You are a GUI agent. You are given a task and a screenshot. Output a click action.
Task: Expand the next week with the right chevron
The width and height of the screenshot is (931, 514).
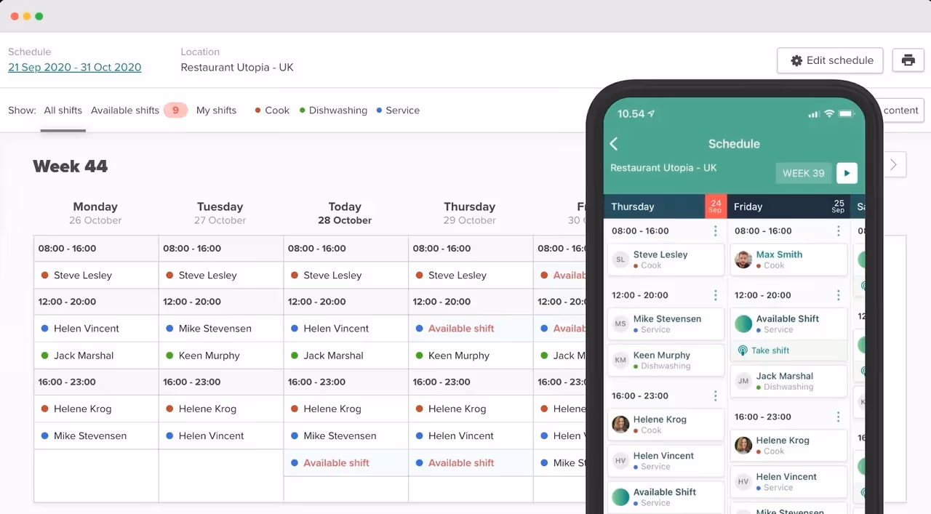[x=895, y=164]
